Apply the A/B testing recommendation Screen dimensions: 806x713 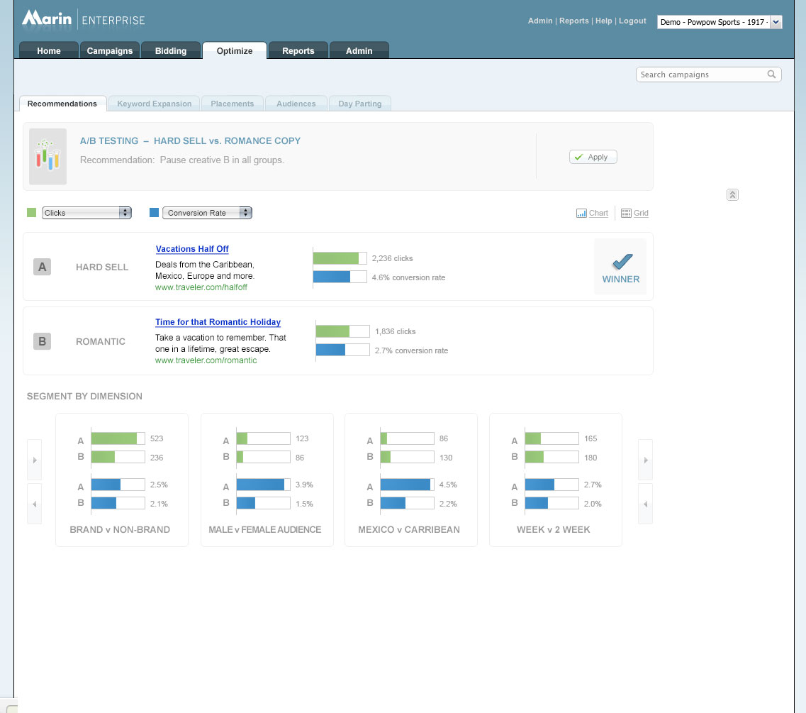[x=593, y=157]
